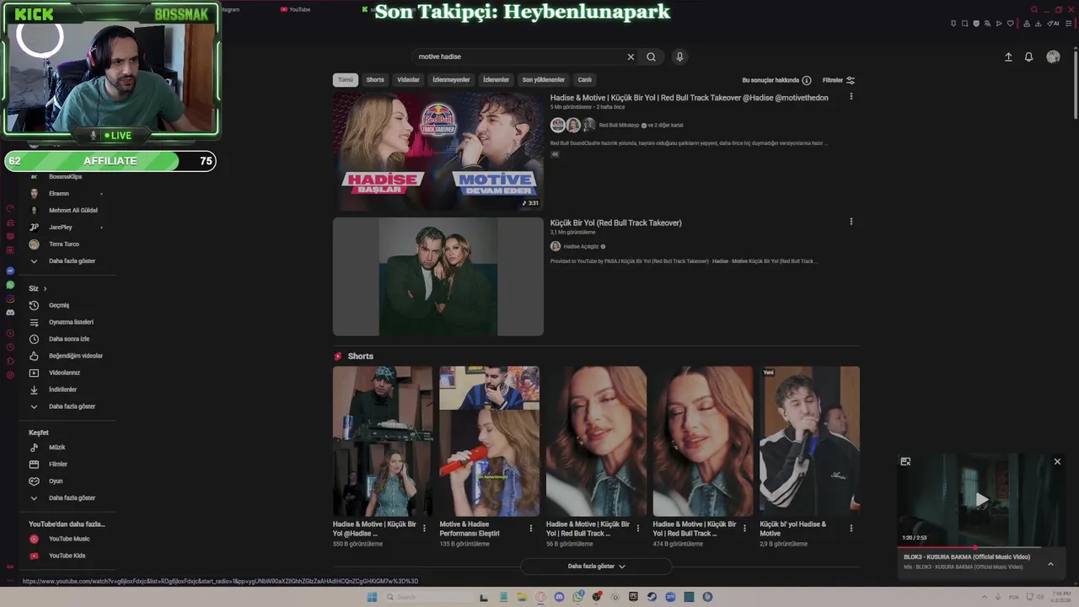This screenshot has height=607, width=1079.
Task: Expand subscriptions list via Daha fazla göster
Action: tap(72, 261)
